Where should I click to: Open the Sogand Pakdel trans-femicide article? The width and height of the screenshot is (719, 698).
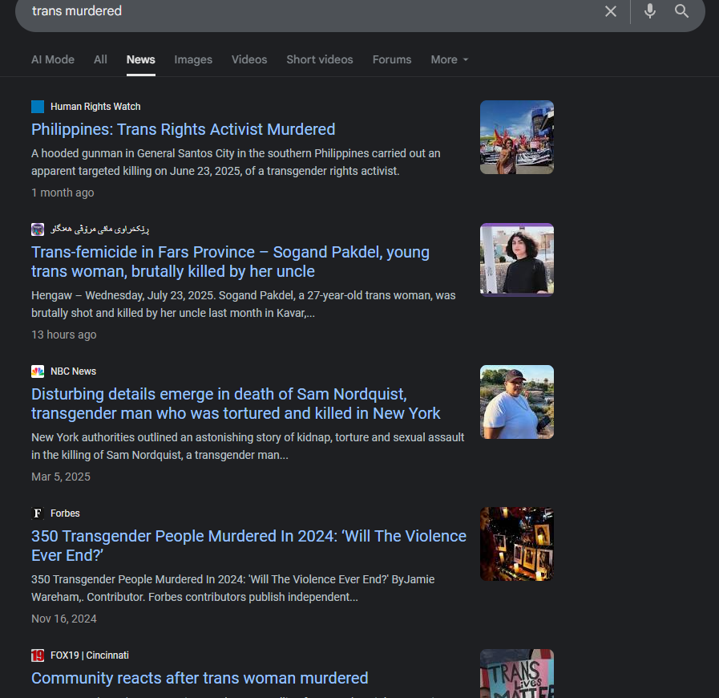(x=230, y=262)
